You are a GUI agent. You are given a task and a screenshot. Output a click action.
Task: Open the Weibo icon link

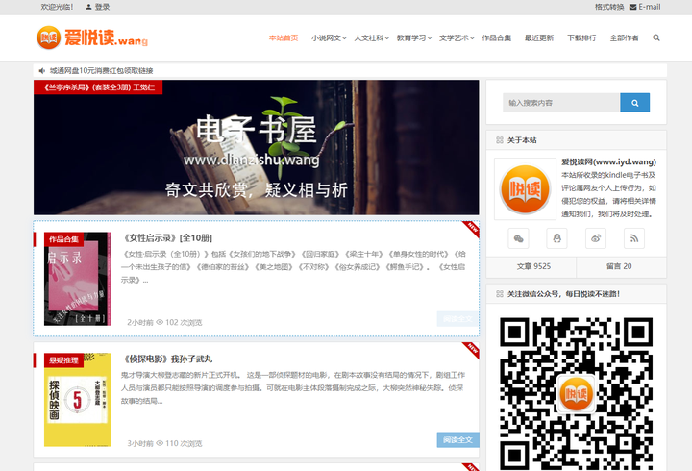pos(596,237)
